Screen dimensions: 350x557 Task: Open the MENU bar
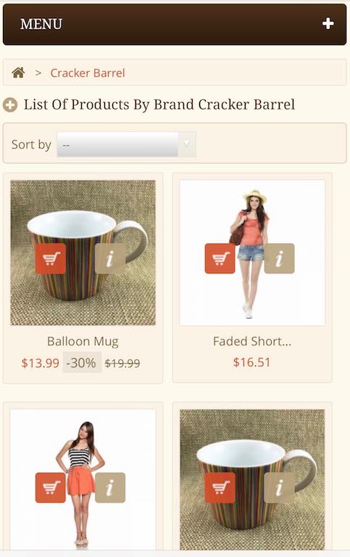pos(175,25)
